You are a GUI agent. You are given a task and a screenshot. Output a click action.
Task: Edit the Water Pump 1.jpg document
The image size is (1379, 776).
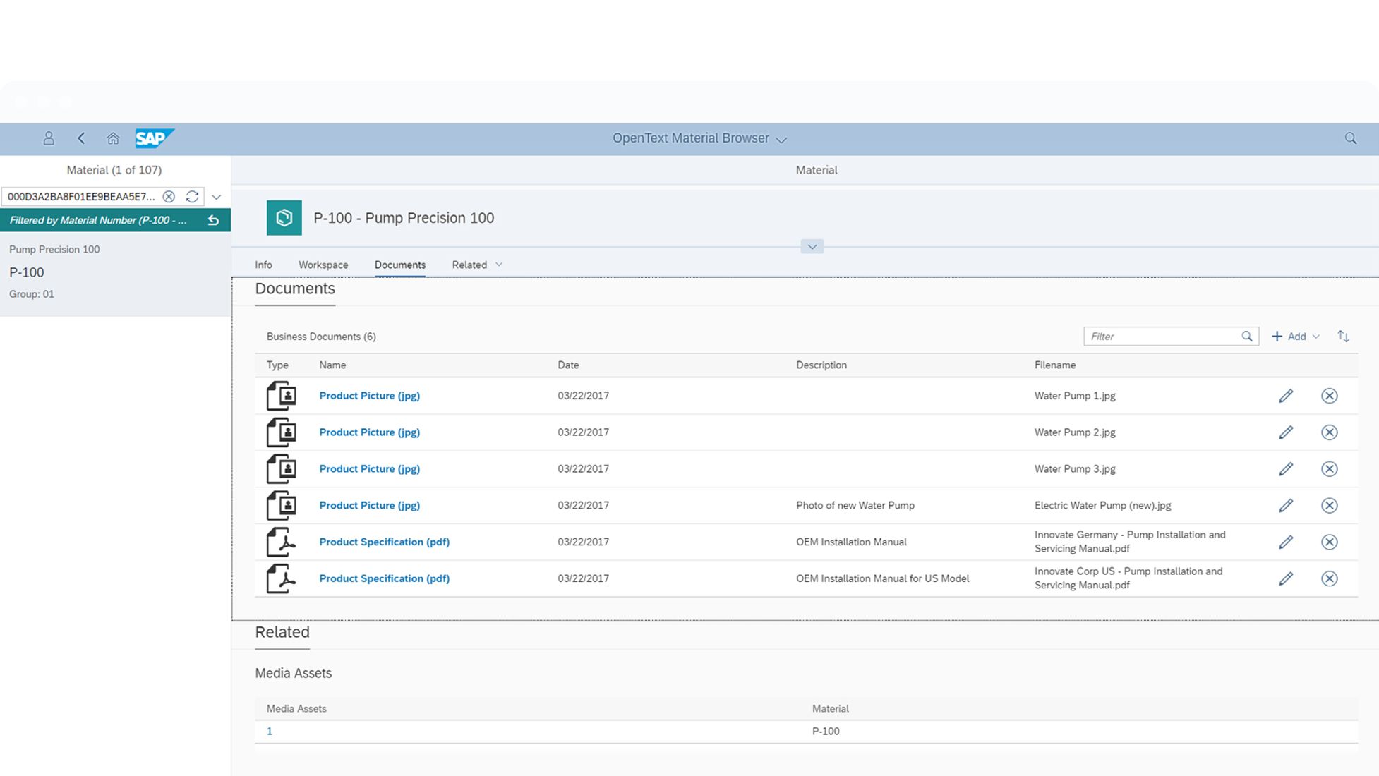coord(1285,396)
